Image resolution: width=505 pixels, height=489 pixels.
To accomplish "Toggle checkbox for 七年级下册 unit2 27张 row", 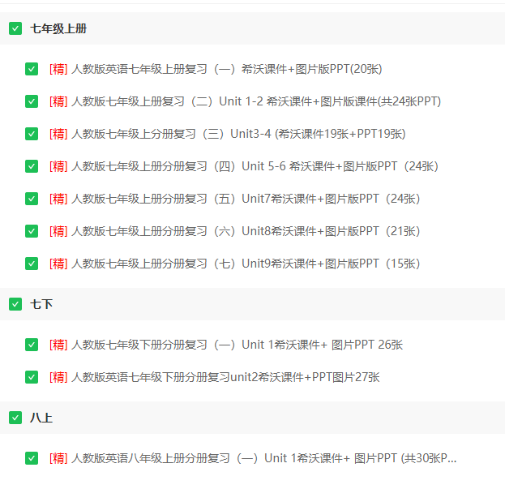I will (32, 377).
